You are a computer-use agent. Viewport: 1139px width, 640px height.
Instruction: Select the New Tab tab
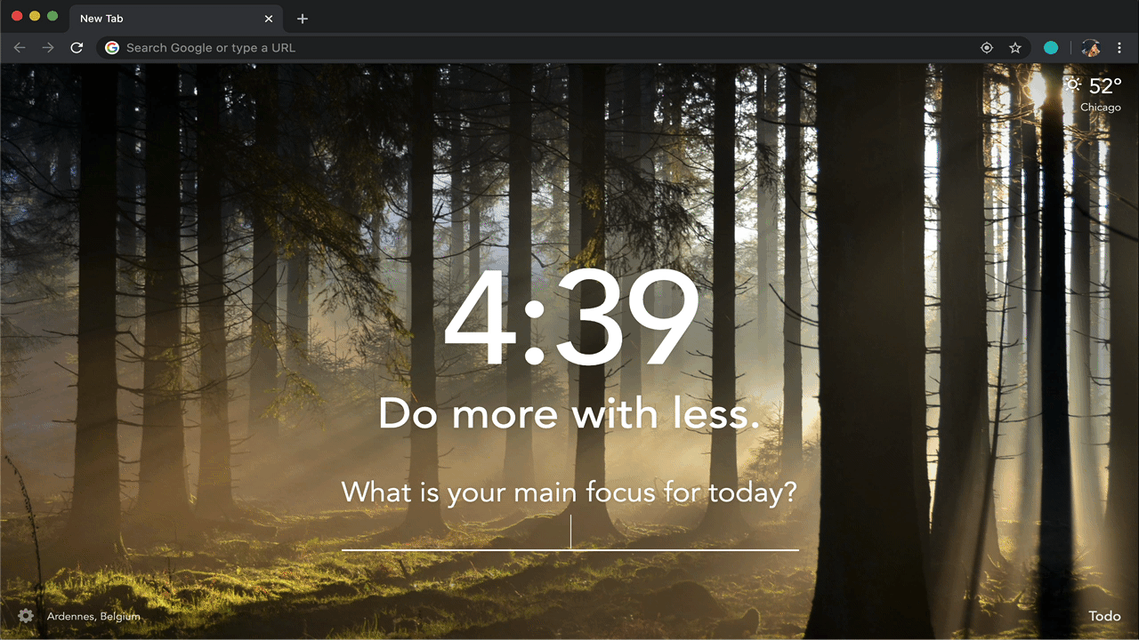160,19
